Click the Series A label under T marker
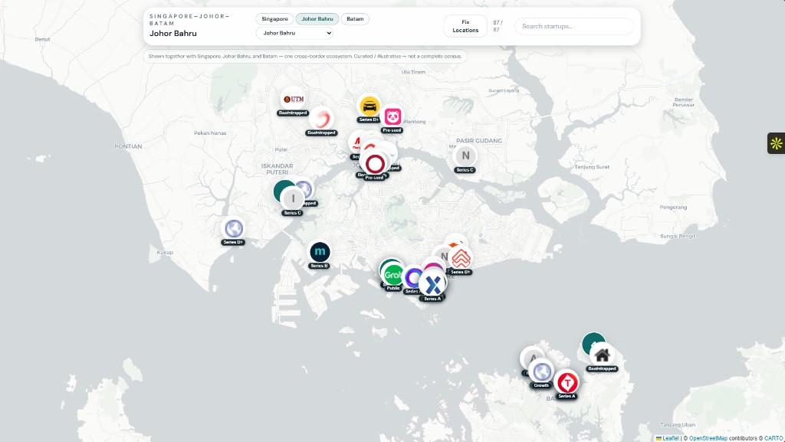 tap(567, 397)
